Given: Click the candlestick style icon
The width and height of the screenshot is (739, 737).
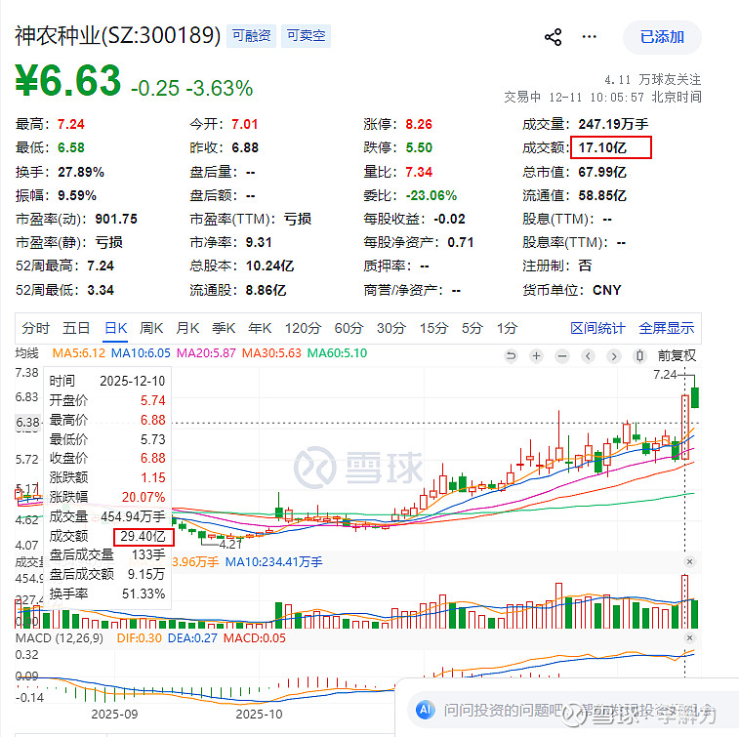Looking at the screenshot, I should (639, 355).
